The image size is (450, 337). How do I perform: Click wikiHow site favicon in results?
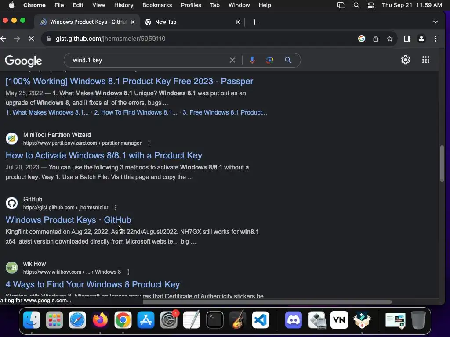coord(12,268)
